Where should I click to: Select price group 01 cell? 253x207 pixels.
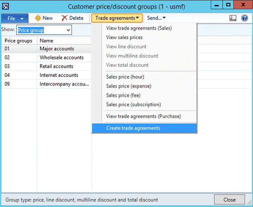20,49
